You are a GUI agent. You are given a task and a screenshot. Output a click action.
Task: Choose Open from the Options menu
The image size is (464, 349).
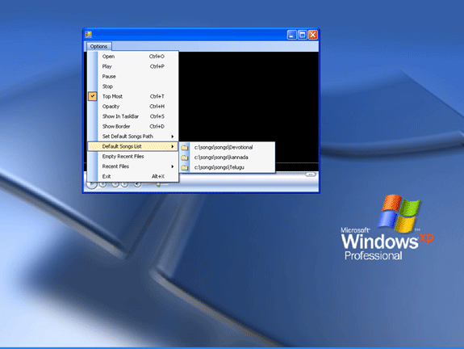pos(133,57)
